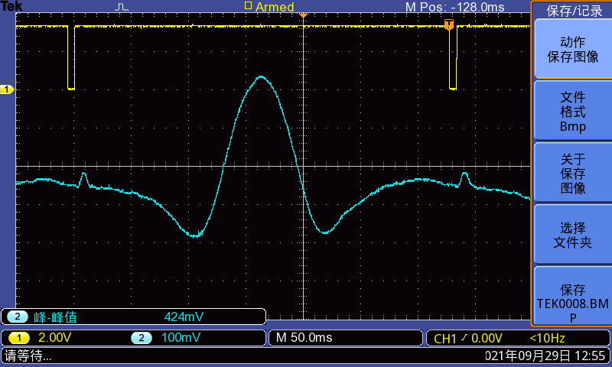
Task: Select the cyan channel 2 scale badge
Action: 142,338
